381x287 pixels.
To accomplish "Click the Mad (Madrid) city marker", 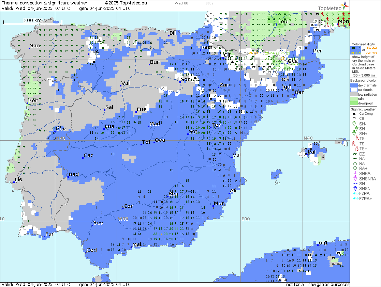I will coord(149,126).
